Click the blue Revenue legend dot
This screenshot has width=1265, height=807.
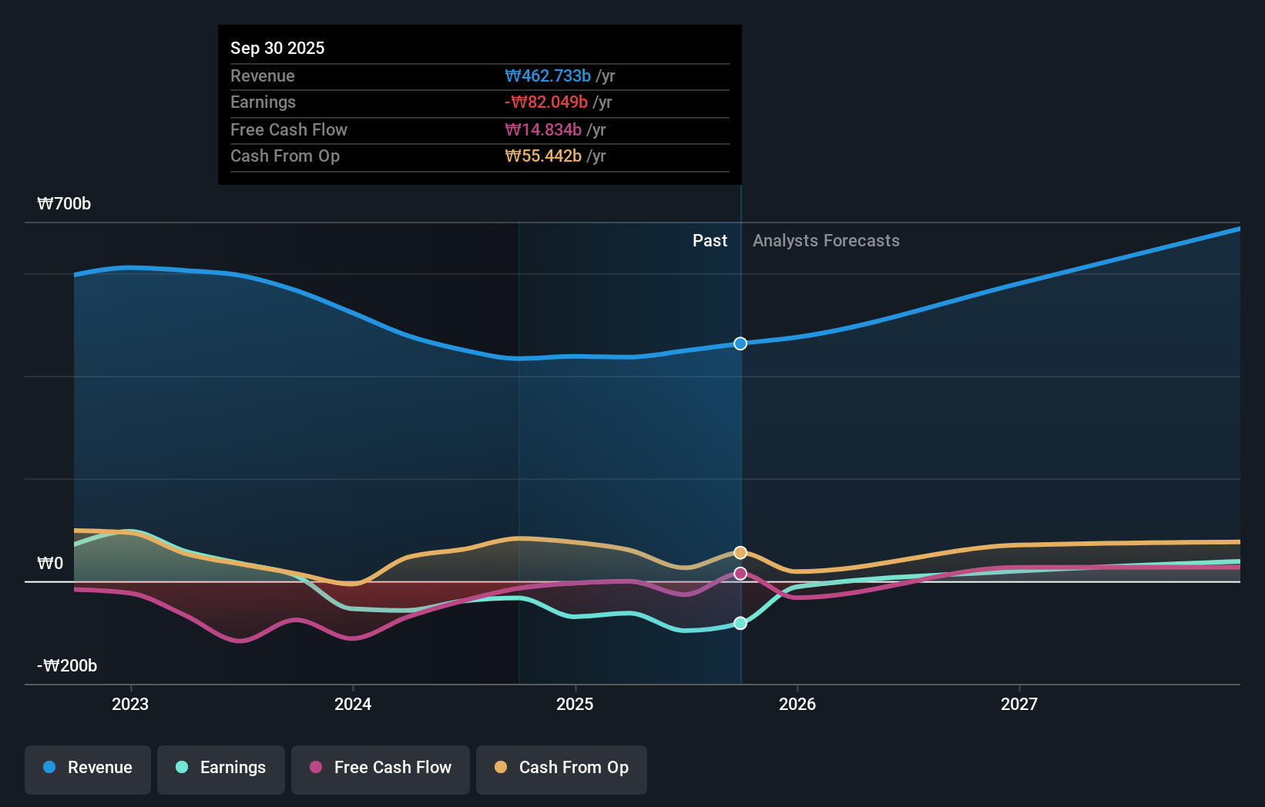(48, 768)
